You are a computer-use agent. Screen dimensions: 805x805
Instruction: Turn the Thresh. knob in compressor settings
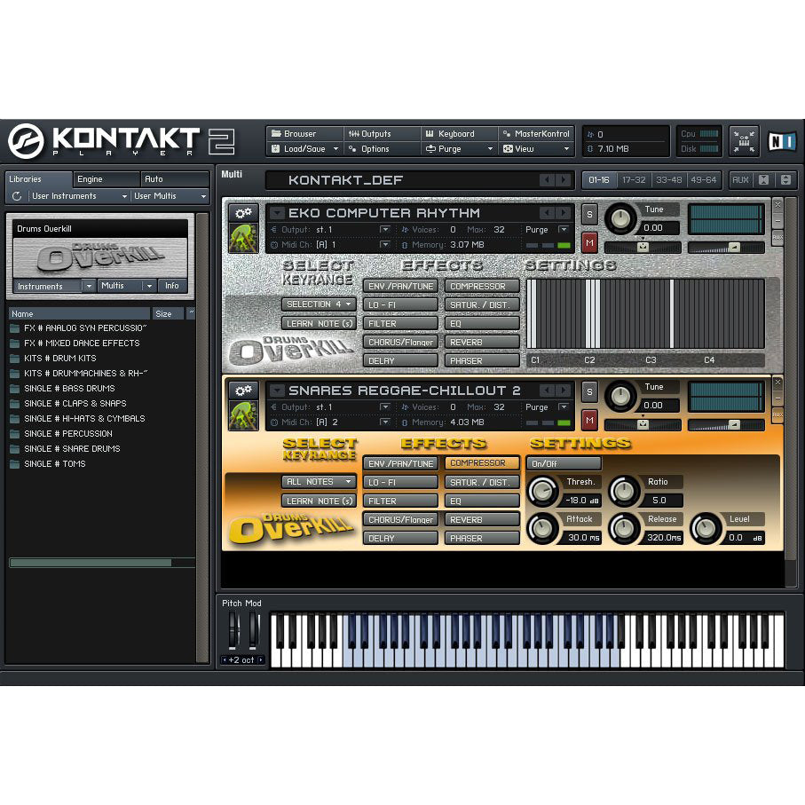point(543,490)
